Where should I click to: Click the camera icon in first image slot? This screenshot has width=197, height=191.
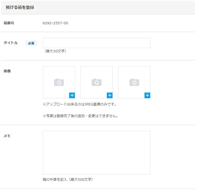(x=59, y=82)
